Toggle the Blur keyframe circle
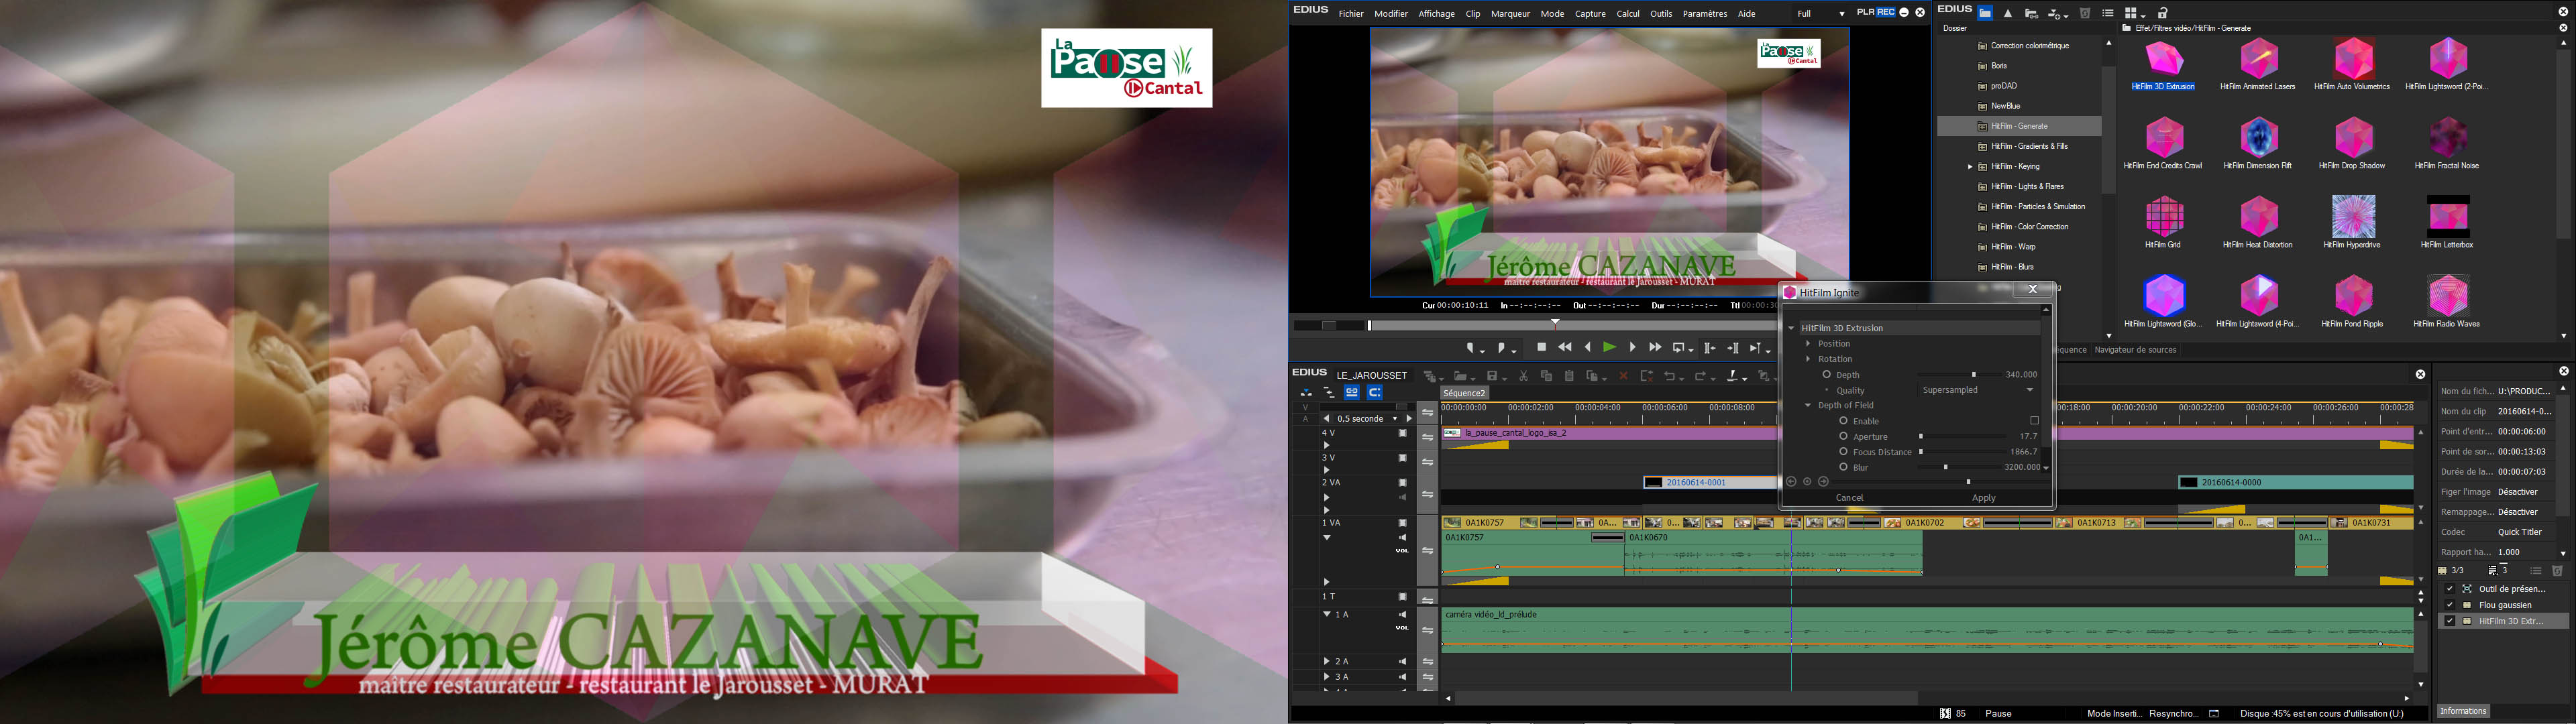 point(1843,467)
